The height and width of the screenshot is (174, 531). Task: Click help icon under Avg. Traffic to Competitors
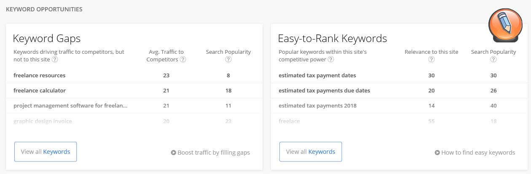[x=183, y=60]
